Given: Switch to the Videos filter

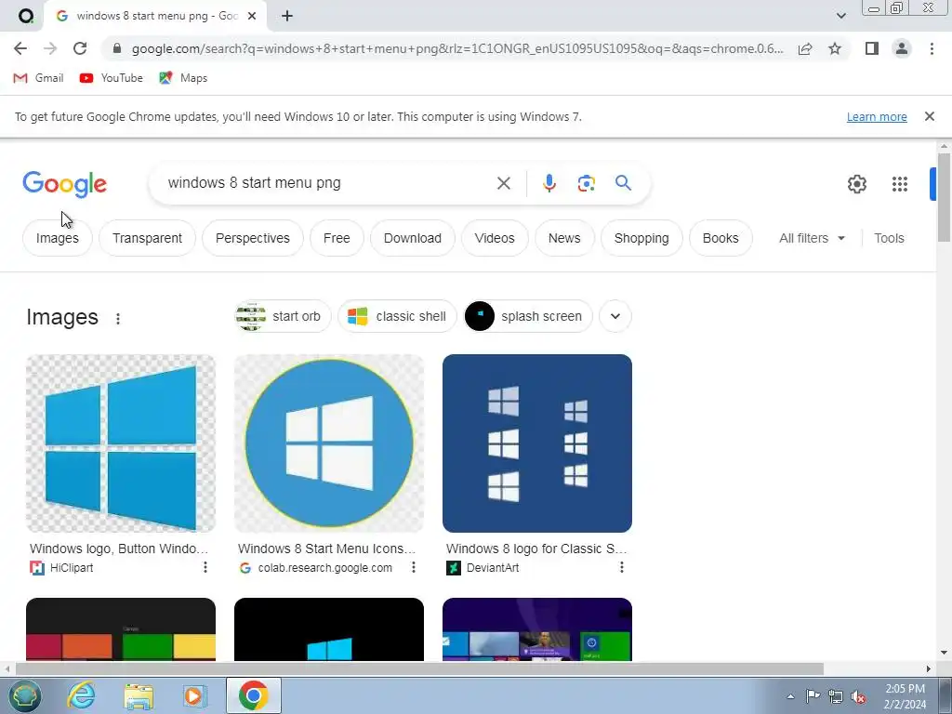Looking at the screenshot, I should [x=495, y=238].
